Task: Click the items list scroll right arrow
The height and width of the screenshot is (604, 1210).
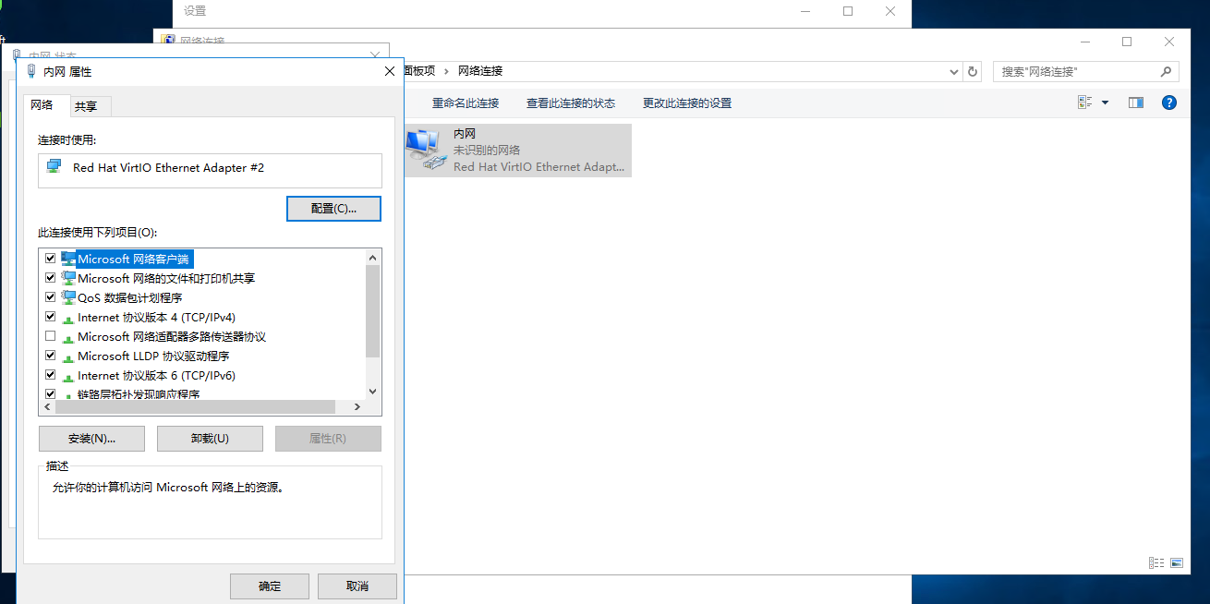Action: coord(357,407)
